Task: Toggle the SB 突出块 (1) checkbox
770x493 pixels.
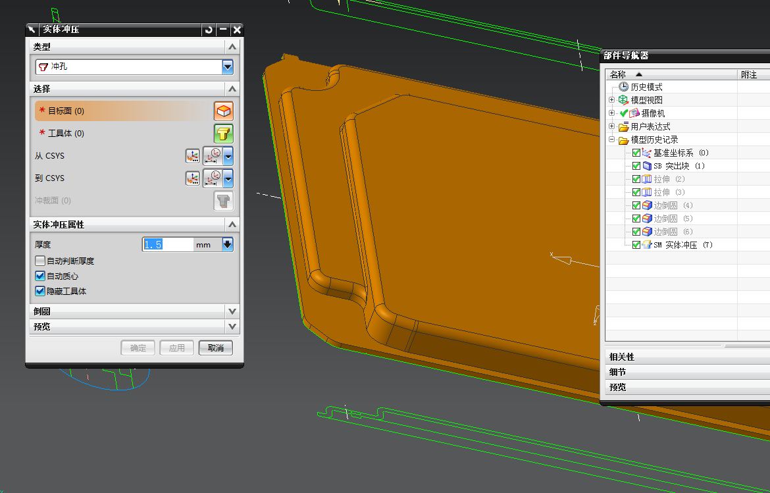Action: point(636,166)
